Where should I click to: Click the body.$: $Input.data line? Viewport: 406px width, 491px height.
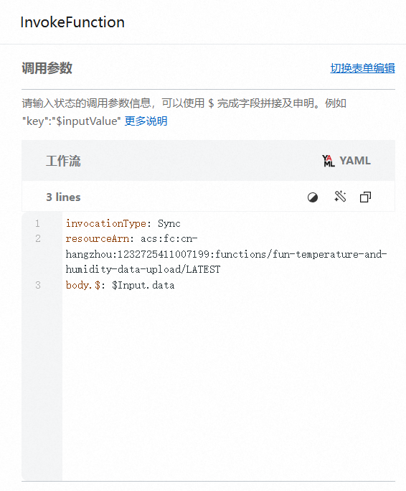[x=121, y=285]
